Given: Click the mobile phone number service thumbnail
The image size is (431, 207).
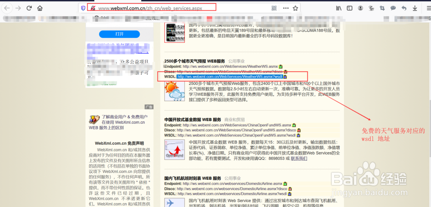Looking at the screenshot, I should pyautogui.click(x=174, y=33).
